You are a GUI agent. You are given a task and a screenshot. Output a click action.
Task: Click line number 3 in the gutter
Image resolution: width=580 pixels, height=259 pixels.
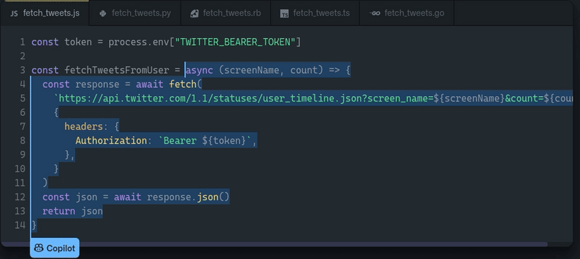point(23,70)
